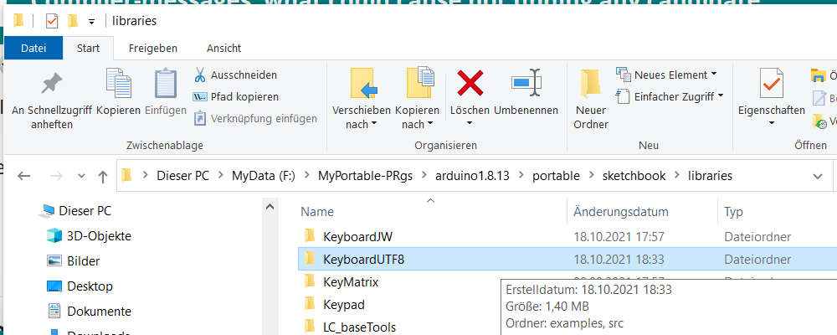Pin folder to Schnellzugriff
This screenshot has width=837, height=335.
[52, 95]
